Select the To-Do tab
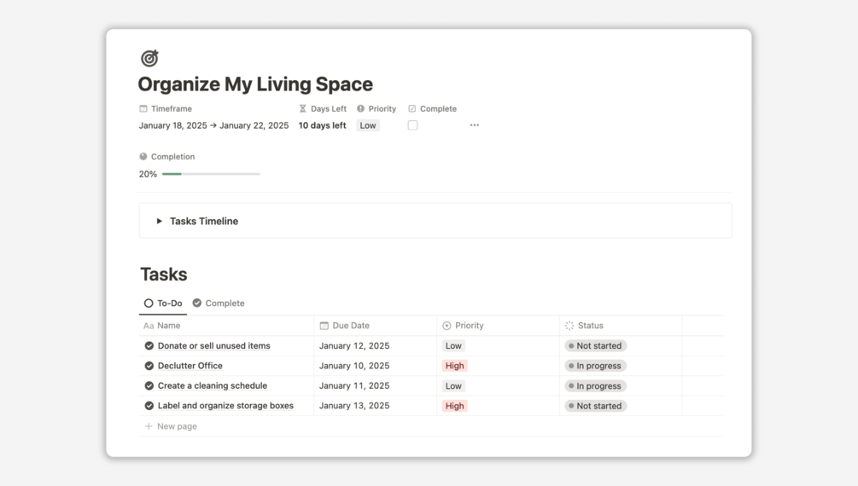 [163, 304]
